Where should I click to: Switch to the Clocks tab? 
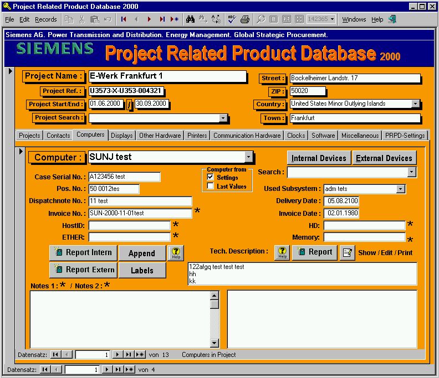coord(296,136)
